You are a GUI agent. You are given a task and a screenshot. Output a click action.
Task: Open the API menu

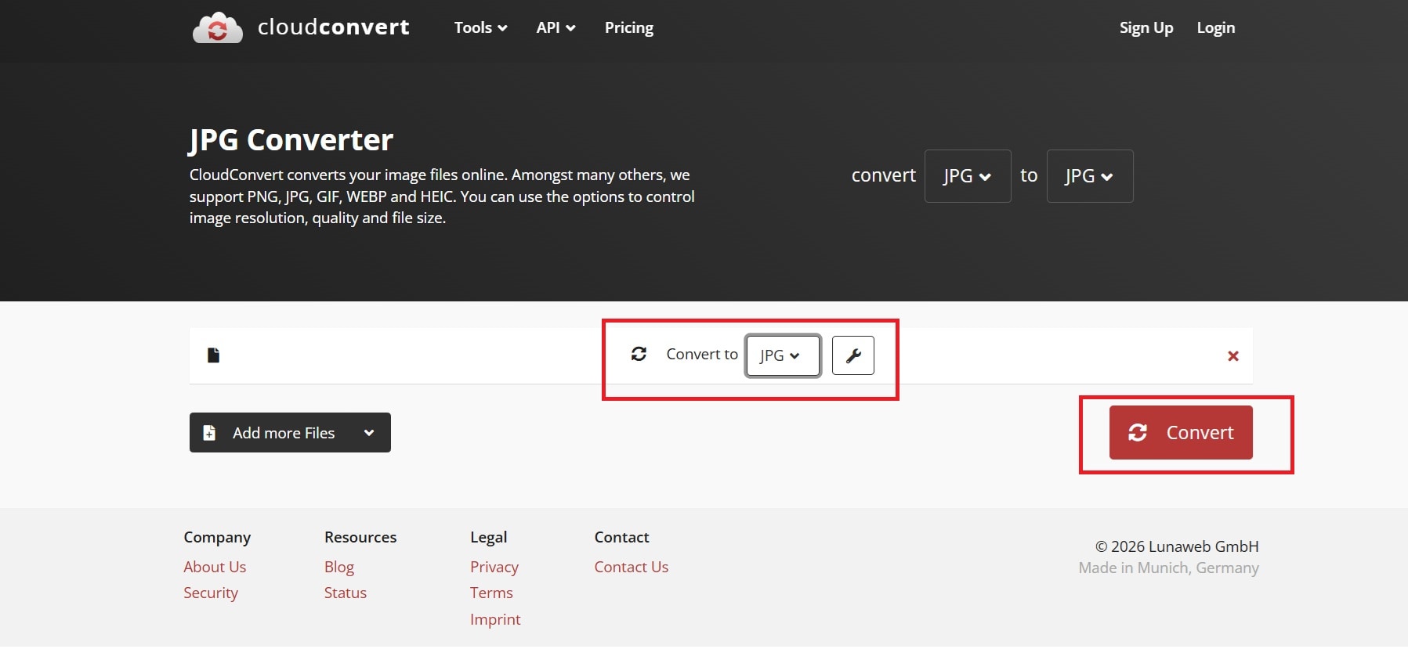click(556, 27)
